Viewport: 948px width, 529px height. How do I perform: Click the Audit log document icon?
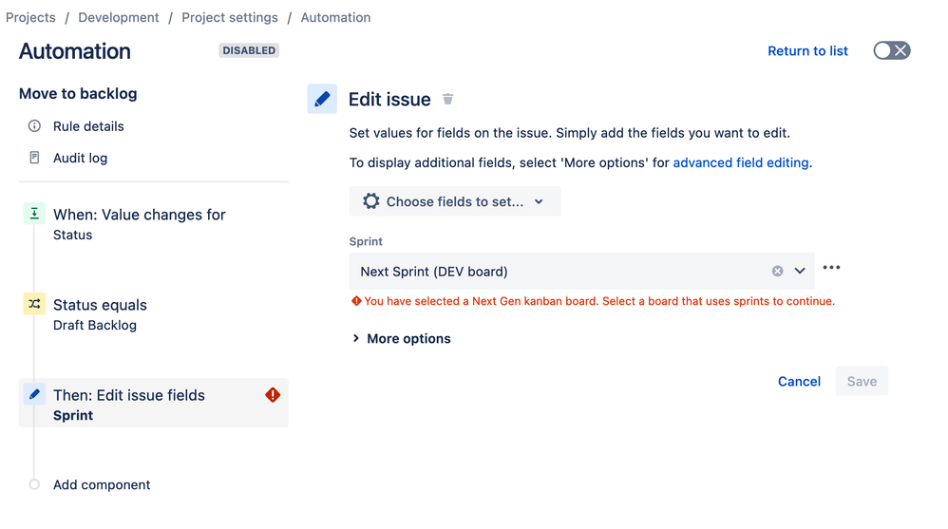tap(34, 158)
